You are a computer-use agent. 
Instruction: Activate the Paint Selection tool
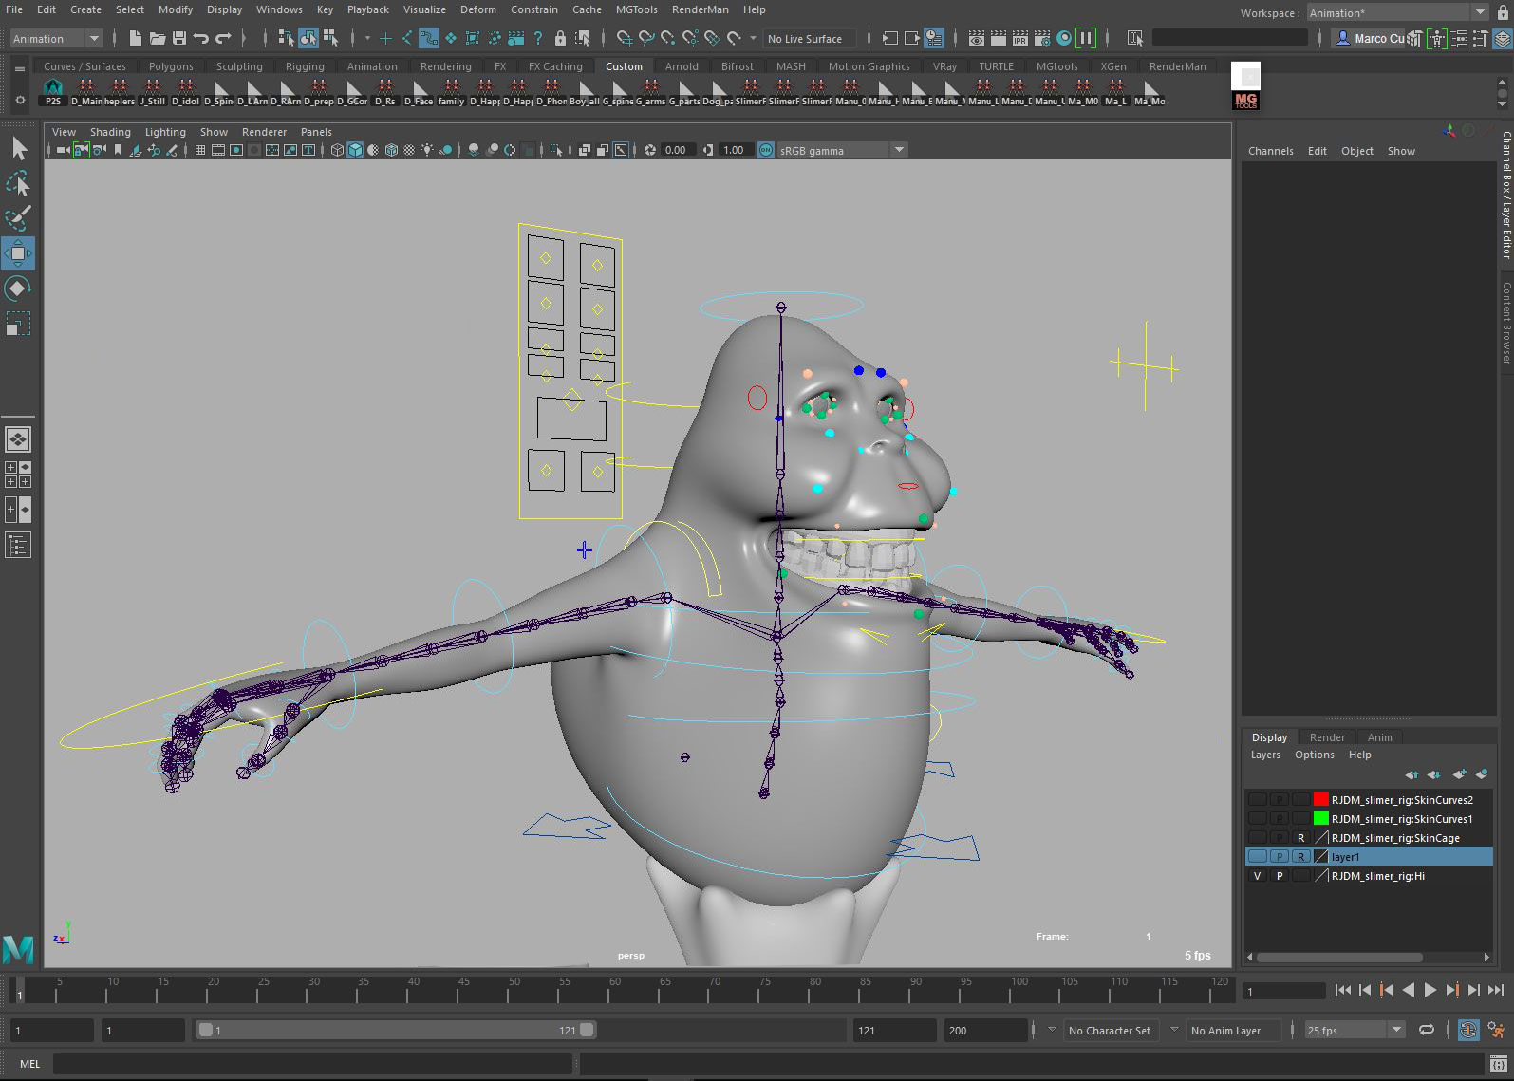(19, 218)
